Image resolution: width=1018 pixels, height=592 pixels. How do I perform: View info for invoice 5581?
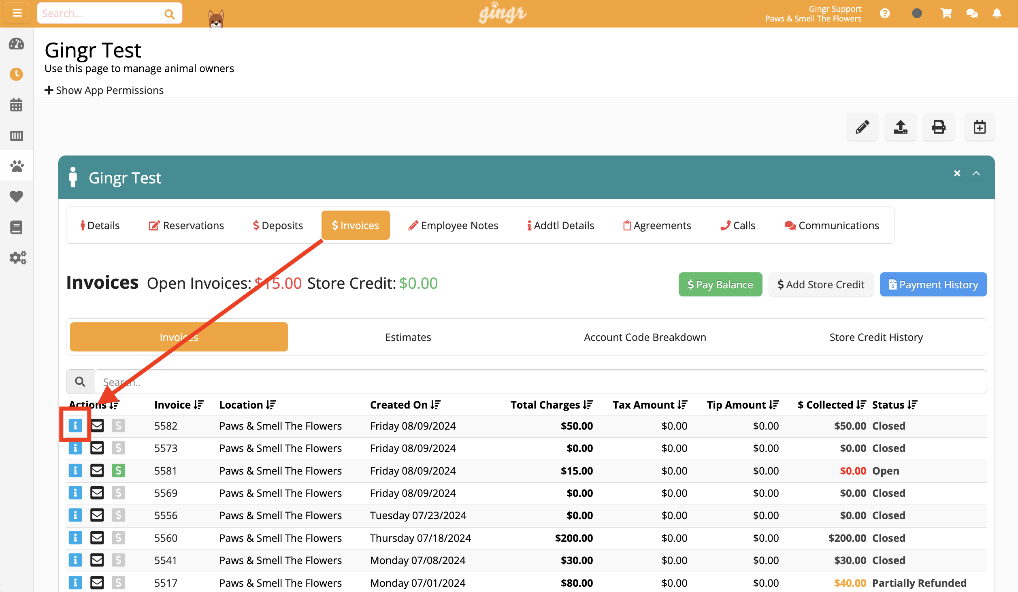tap(75, 471)
